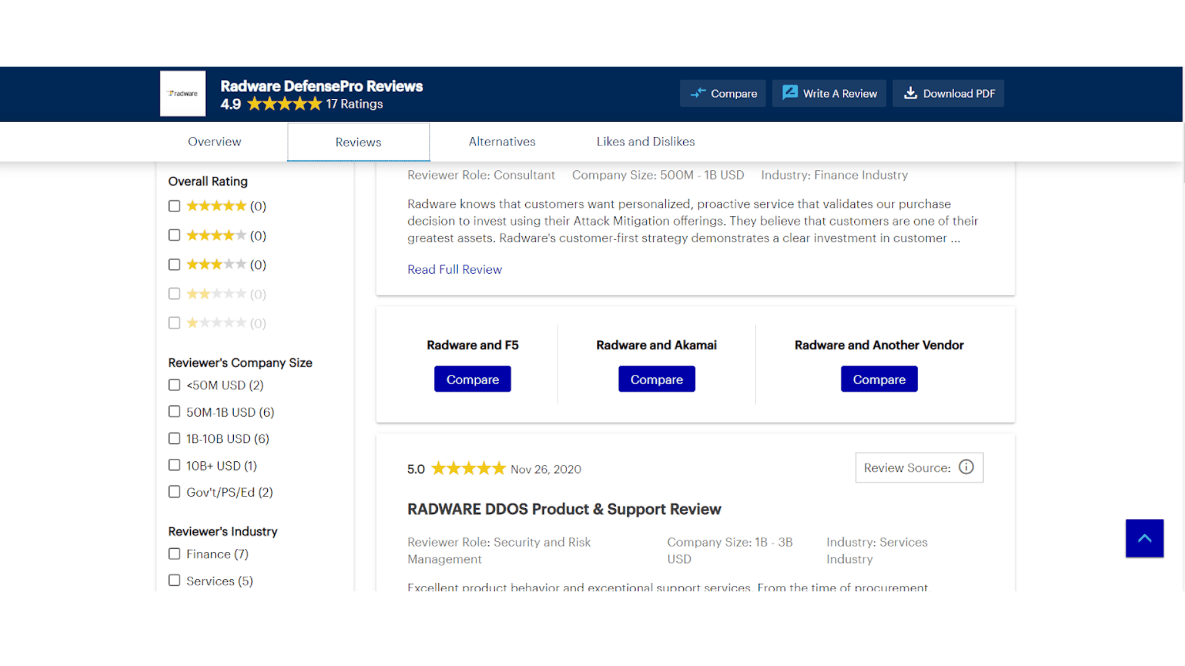Check the three-star rating filter

[174, 265]
